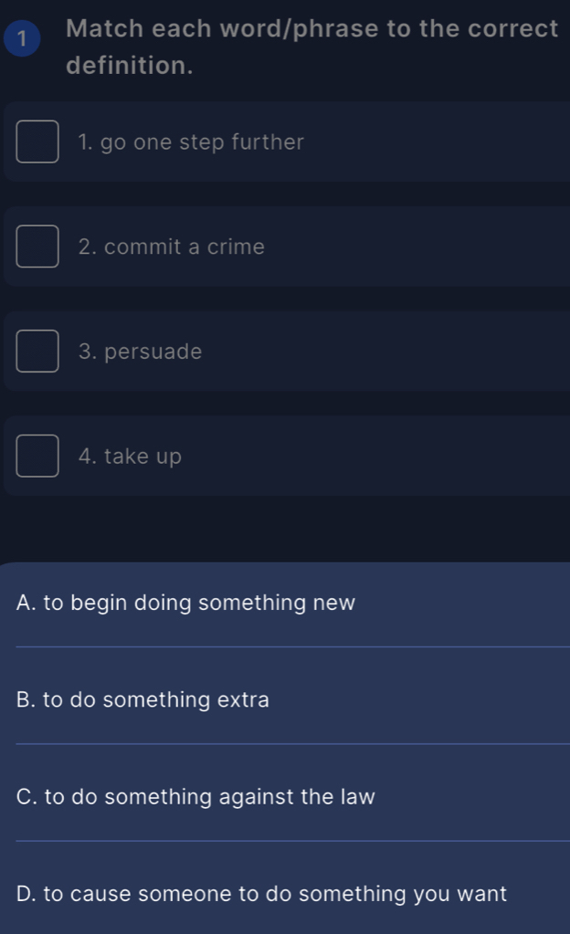The image size is (570, 934).
Task: Click the divider line below option A
Action: point(292,646)
